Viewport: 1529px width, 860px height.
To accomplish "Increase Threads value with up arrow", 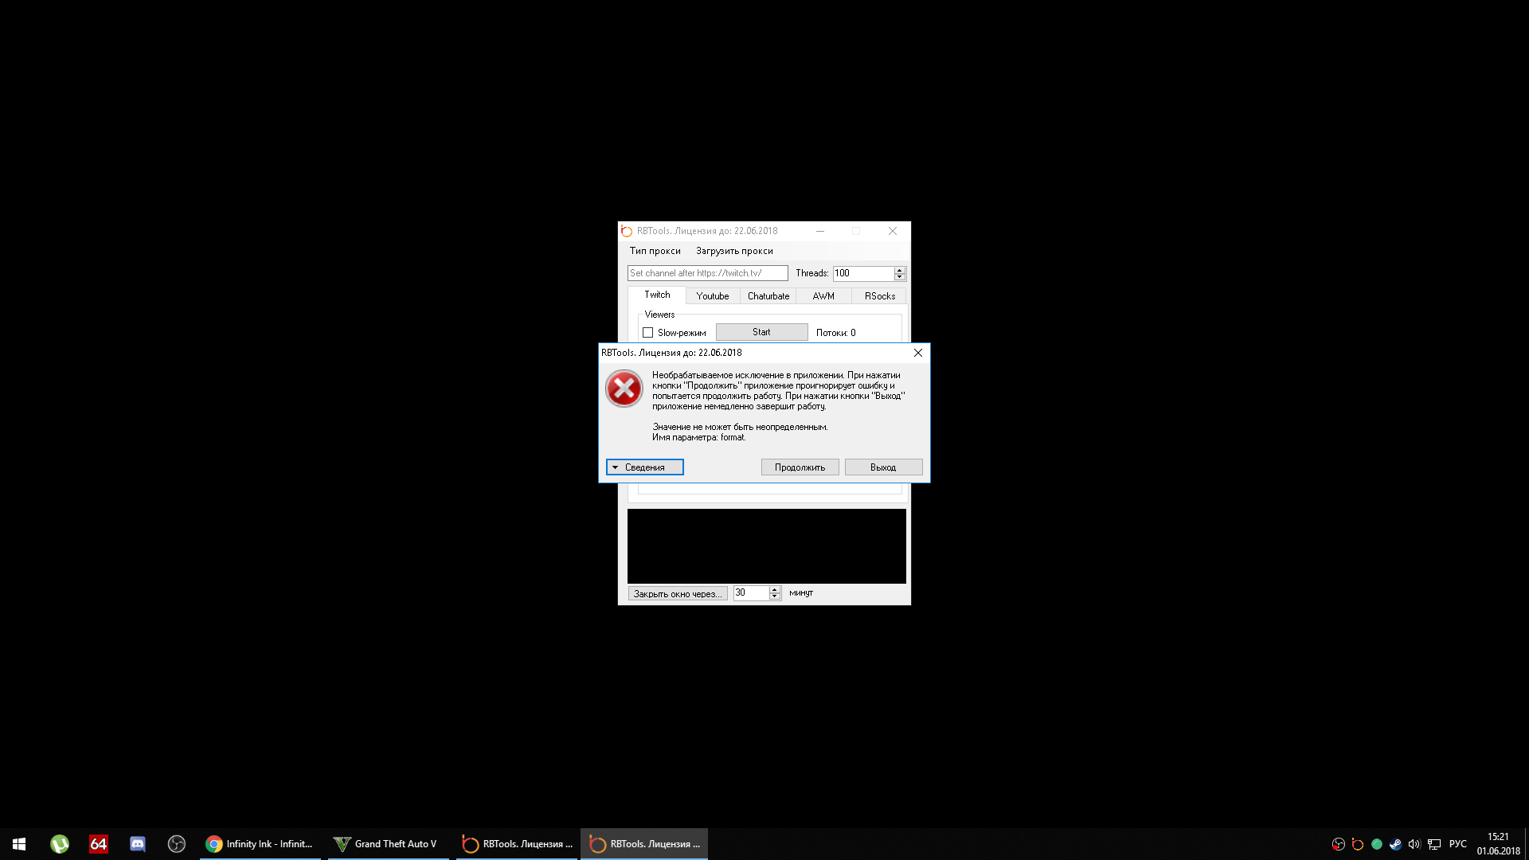I will pos(900,270).
